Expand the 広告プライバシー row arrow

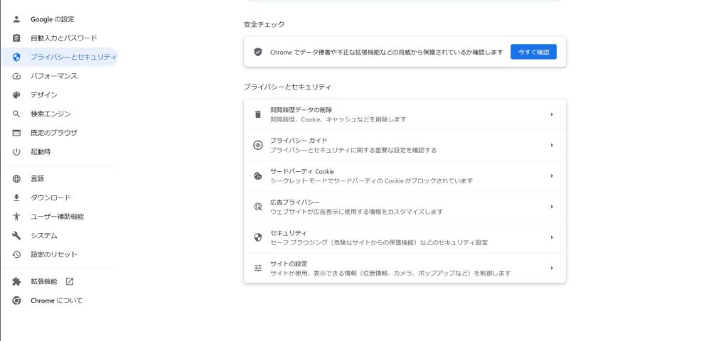(552, 207)
